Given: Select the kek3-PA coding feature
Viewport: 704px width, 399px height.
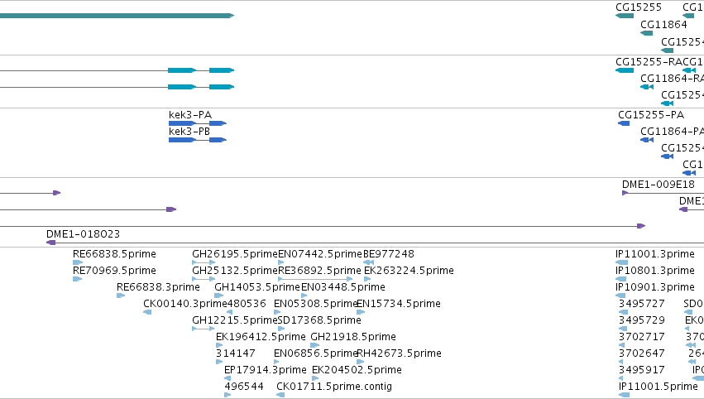Looking at the screenshot, I should click(x=198, y=123).
